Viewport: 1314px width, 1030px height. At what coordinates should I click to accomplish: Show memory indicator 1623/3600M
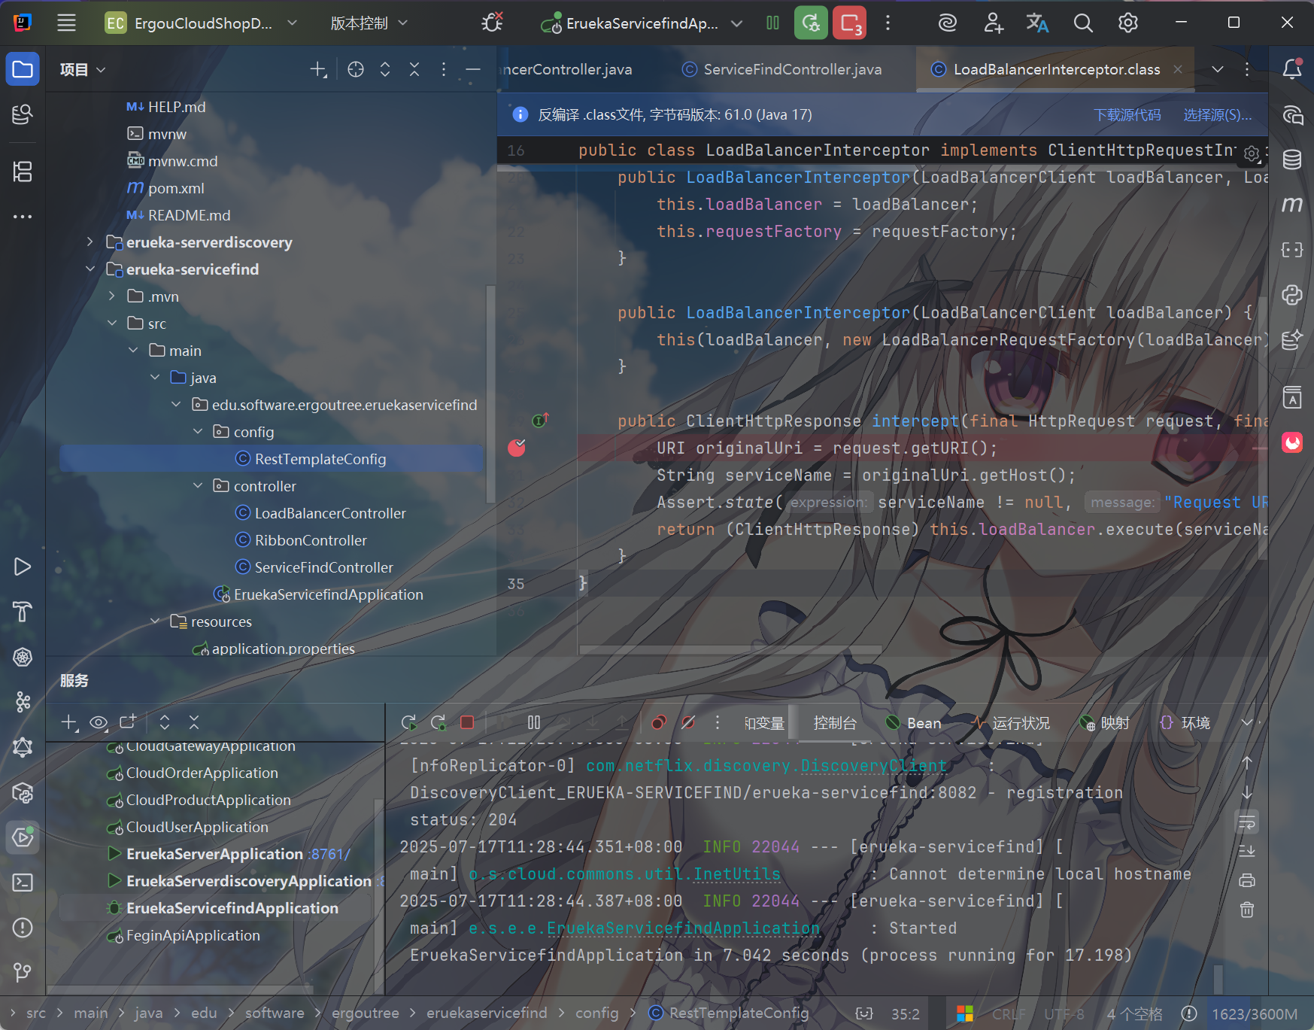[1254, 1014]
